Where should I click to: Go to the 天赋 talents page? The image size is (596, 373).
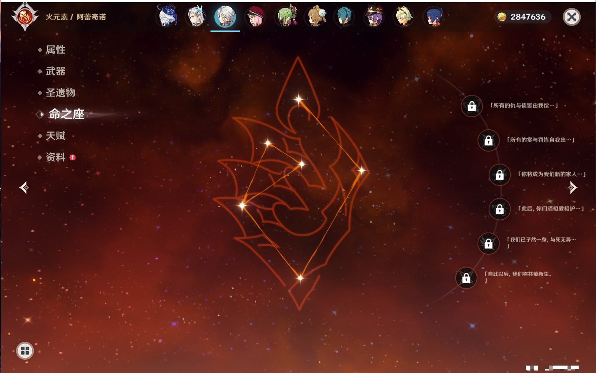pyautogui.click(x=56, y=136)
